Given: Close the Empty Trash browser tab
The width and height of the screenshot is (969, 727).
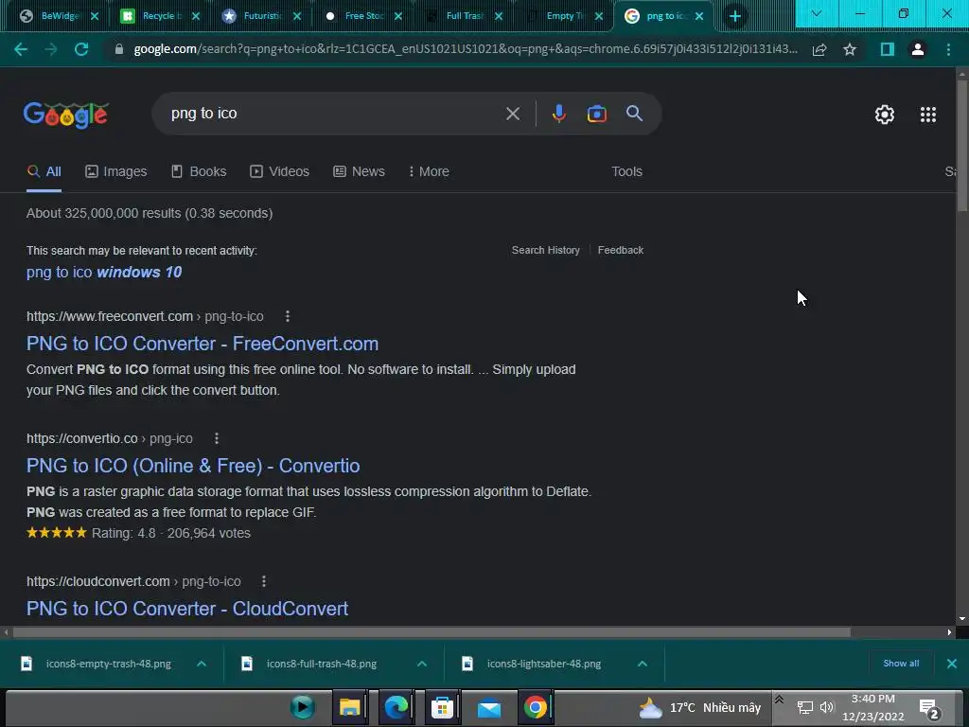Looking at the screenshot, I should point(599,17).
